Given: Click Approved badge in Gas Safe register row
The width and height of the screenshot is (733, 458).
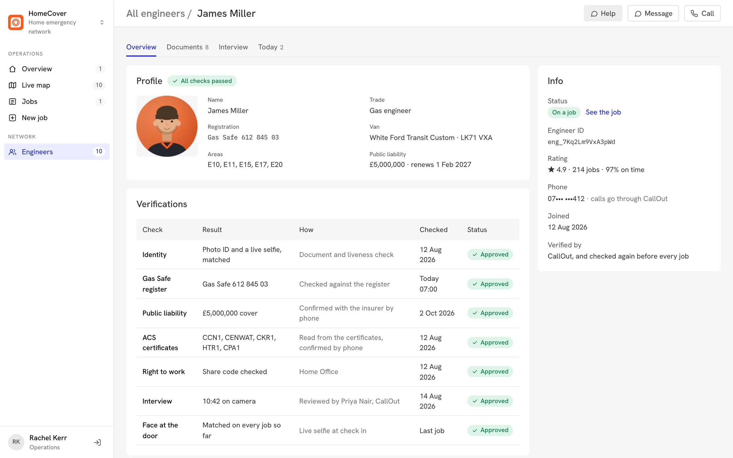Looking at the screenshot, I should point(490,284).
